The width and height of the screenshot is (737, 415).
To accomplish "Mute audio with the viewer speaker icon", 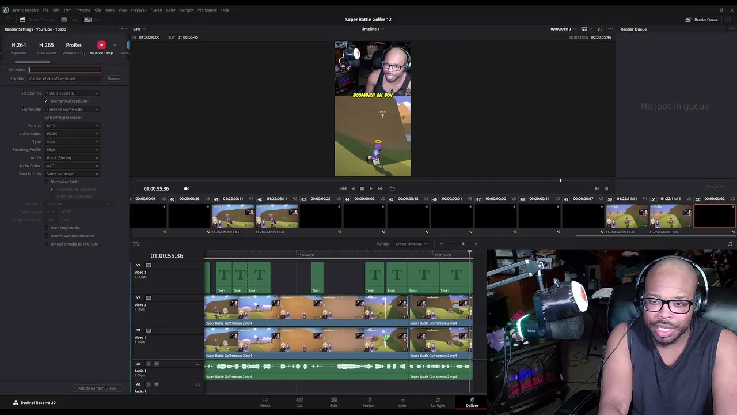I will (186, 188).
